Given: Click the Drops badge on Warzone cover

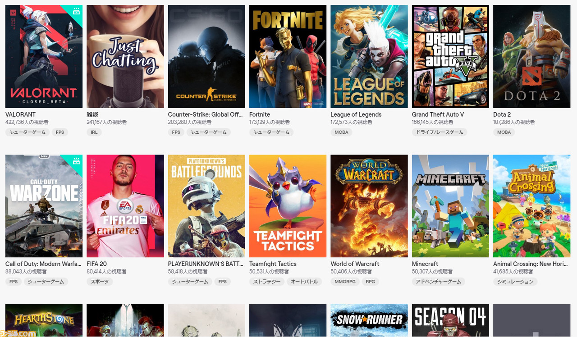Looking at the screenshot, I should click(x=76, y=161).
